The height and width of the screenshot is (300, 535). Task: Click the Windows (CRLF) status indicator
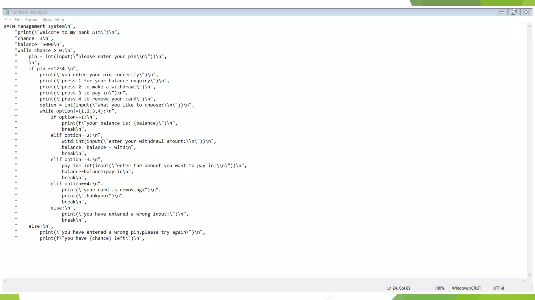pyautogui.click(x=466, y=288)
